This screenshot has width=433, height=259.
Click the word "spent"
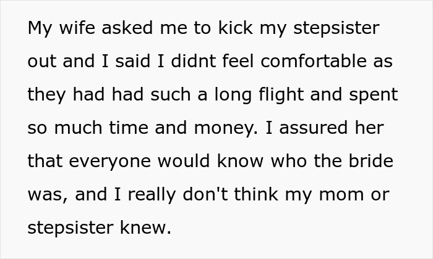(x=374, y=96)
